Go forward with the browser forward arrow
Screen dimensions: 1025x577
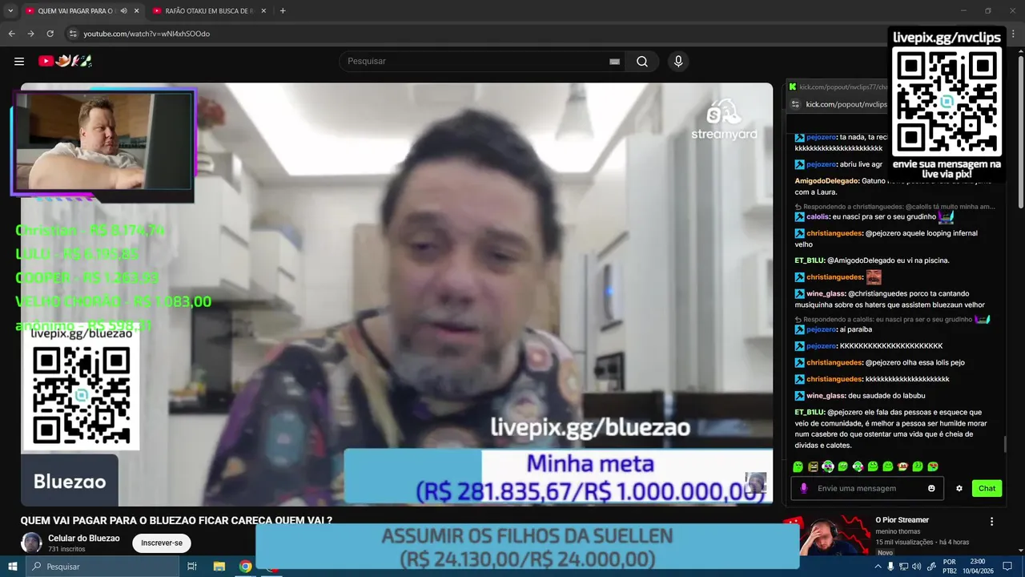30,34
